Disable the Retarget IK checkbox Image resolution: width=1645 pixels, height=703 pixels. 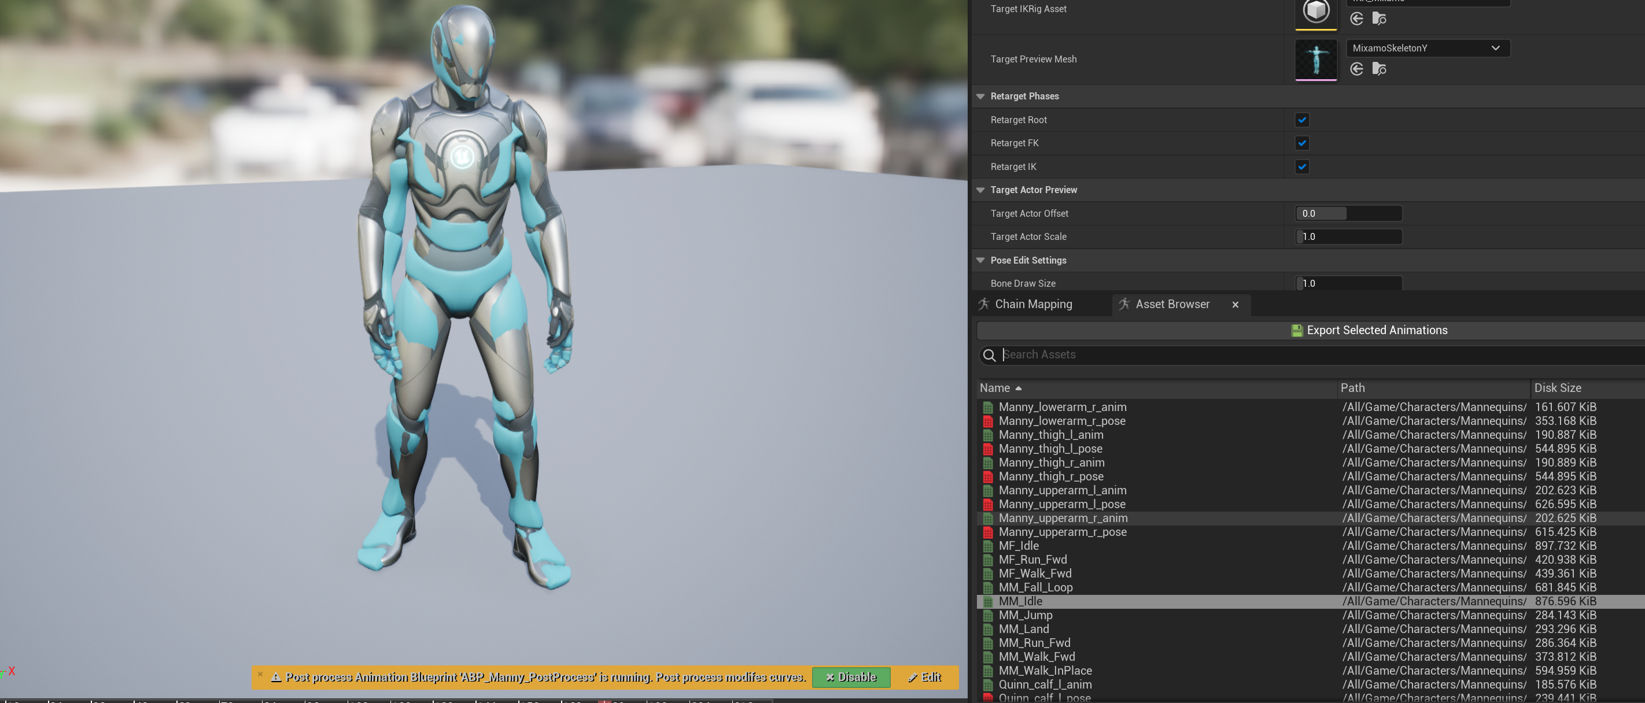coord(1302,166)
